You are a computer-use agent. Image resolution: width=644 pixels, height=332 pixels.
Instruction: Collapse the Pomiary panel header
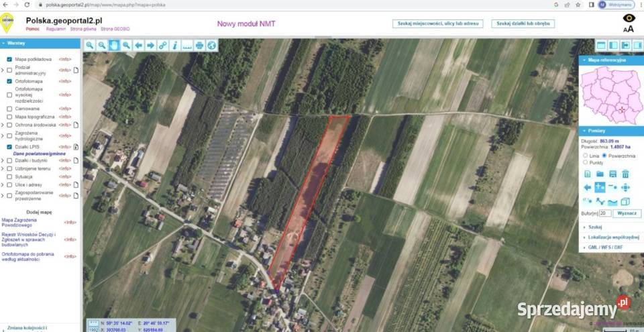point(611,131)
